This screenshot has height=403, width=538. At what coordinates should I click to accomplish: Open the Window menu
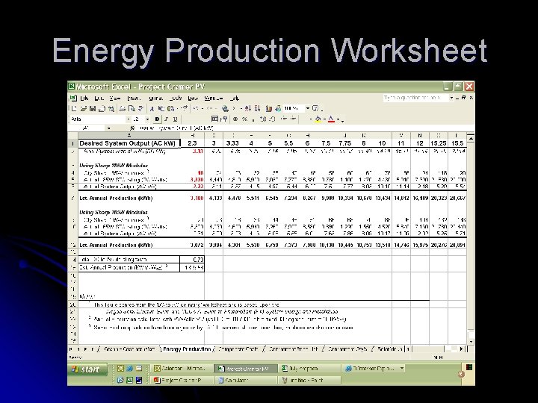click(214, 98)
